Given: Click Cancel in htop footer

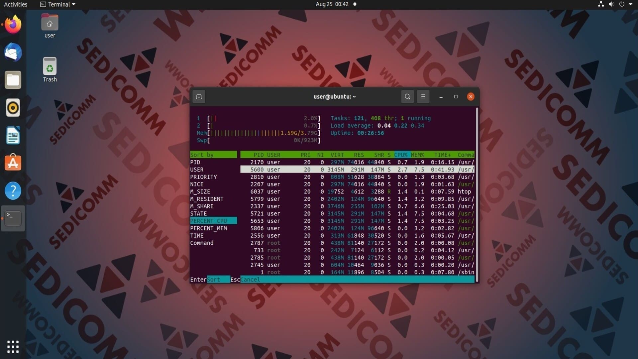Looking at the screenshot, I should tap(250, 280).
